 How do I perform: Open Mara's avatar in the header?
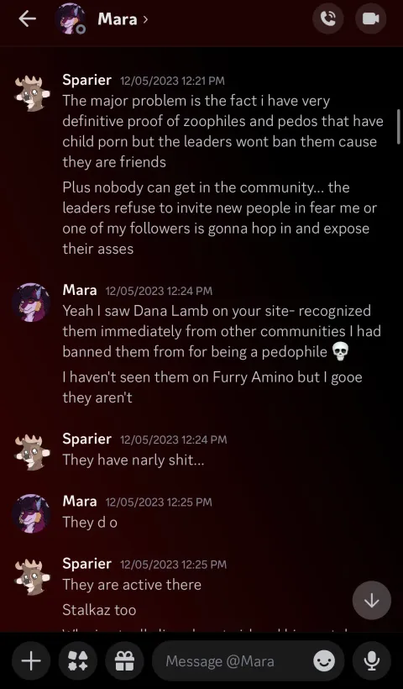click(71, 19)
